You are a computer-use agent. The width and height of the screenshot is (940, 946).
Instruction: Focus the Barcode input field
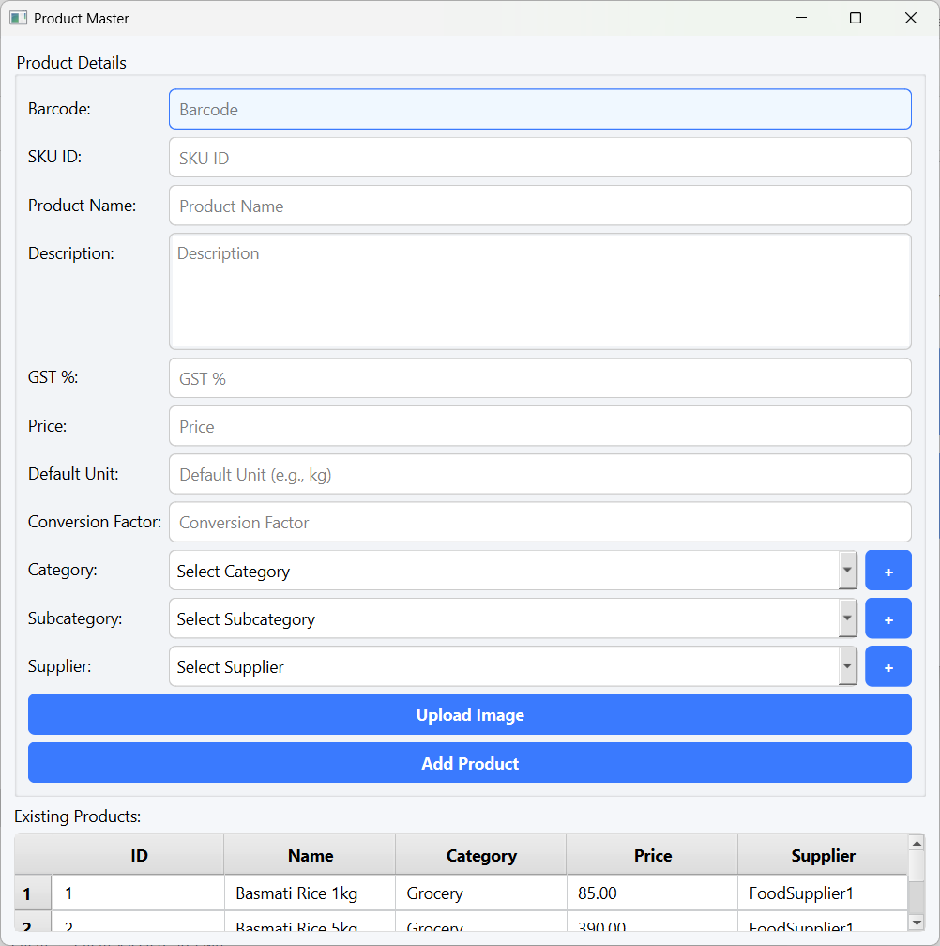[x=539, y=109]
